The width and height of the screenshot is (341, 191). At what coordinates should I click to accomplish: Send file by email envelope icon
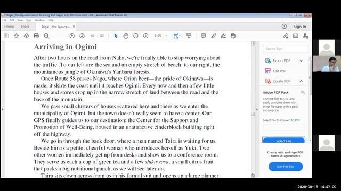coord(296,36)
